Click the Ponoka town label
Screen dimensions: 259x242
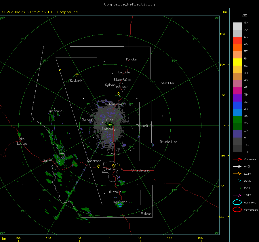coord(131,59)
